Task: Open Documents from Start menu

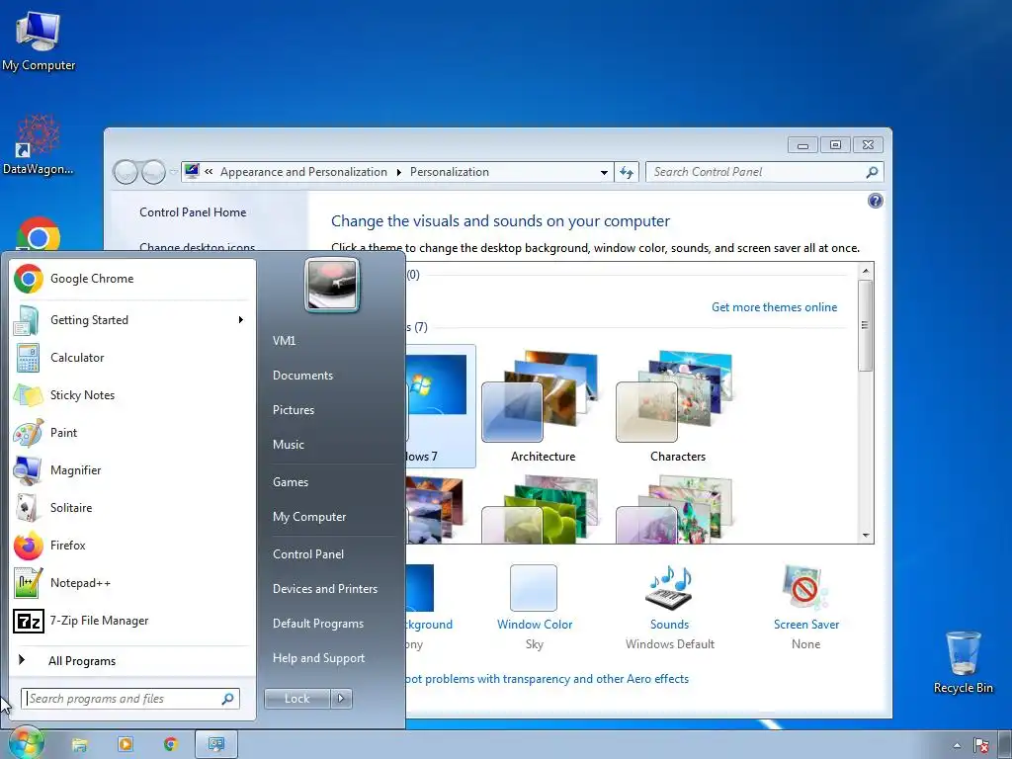Action: pyautogui.click(x=302, y=376)
